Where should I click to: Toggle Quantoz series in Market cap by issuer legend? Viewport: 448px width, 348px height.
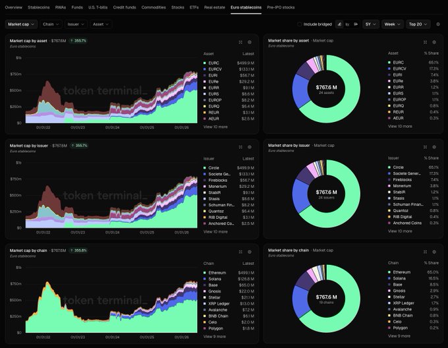pyautogui.click(x=229, y=211)
